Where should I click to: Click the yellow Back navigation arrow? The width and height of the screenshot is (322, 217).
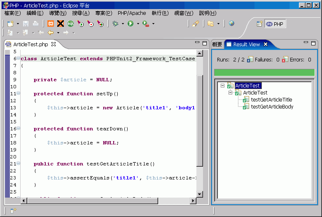tap(51, 33)
